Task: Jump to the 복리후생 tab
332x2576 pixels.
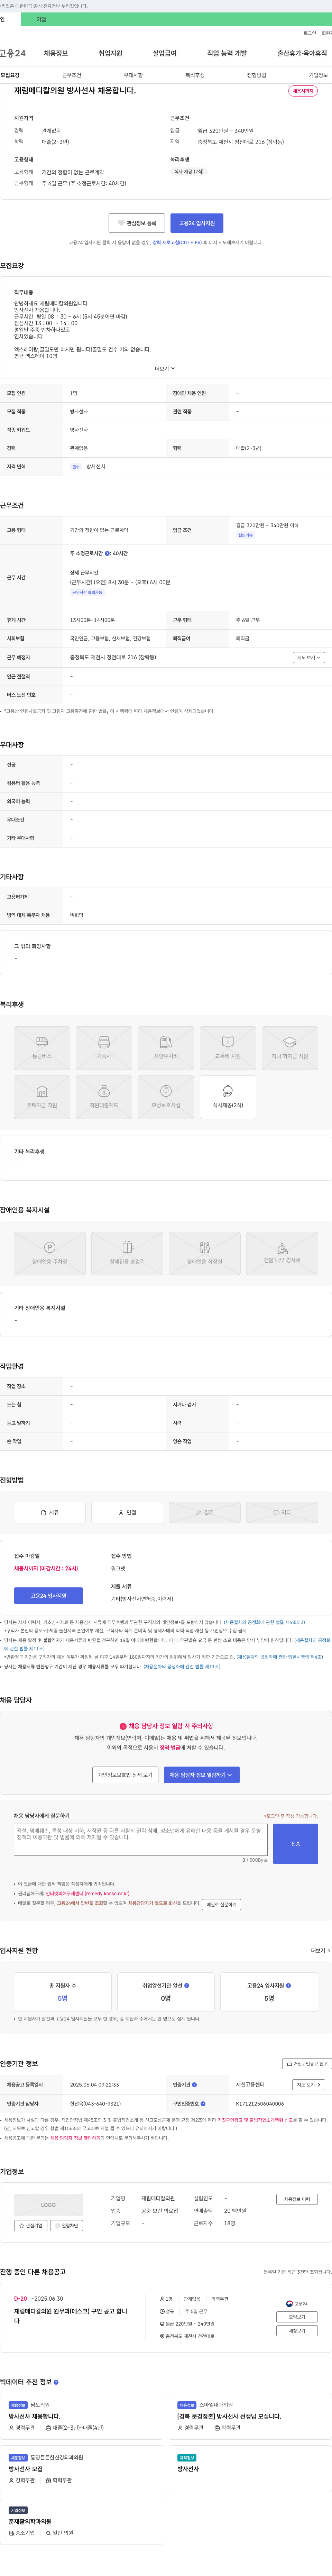Action: pyautogui.click(x=195, y=75)
